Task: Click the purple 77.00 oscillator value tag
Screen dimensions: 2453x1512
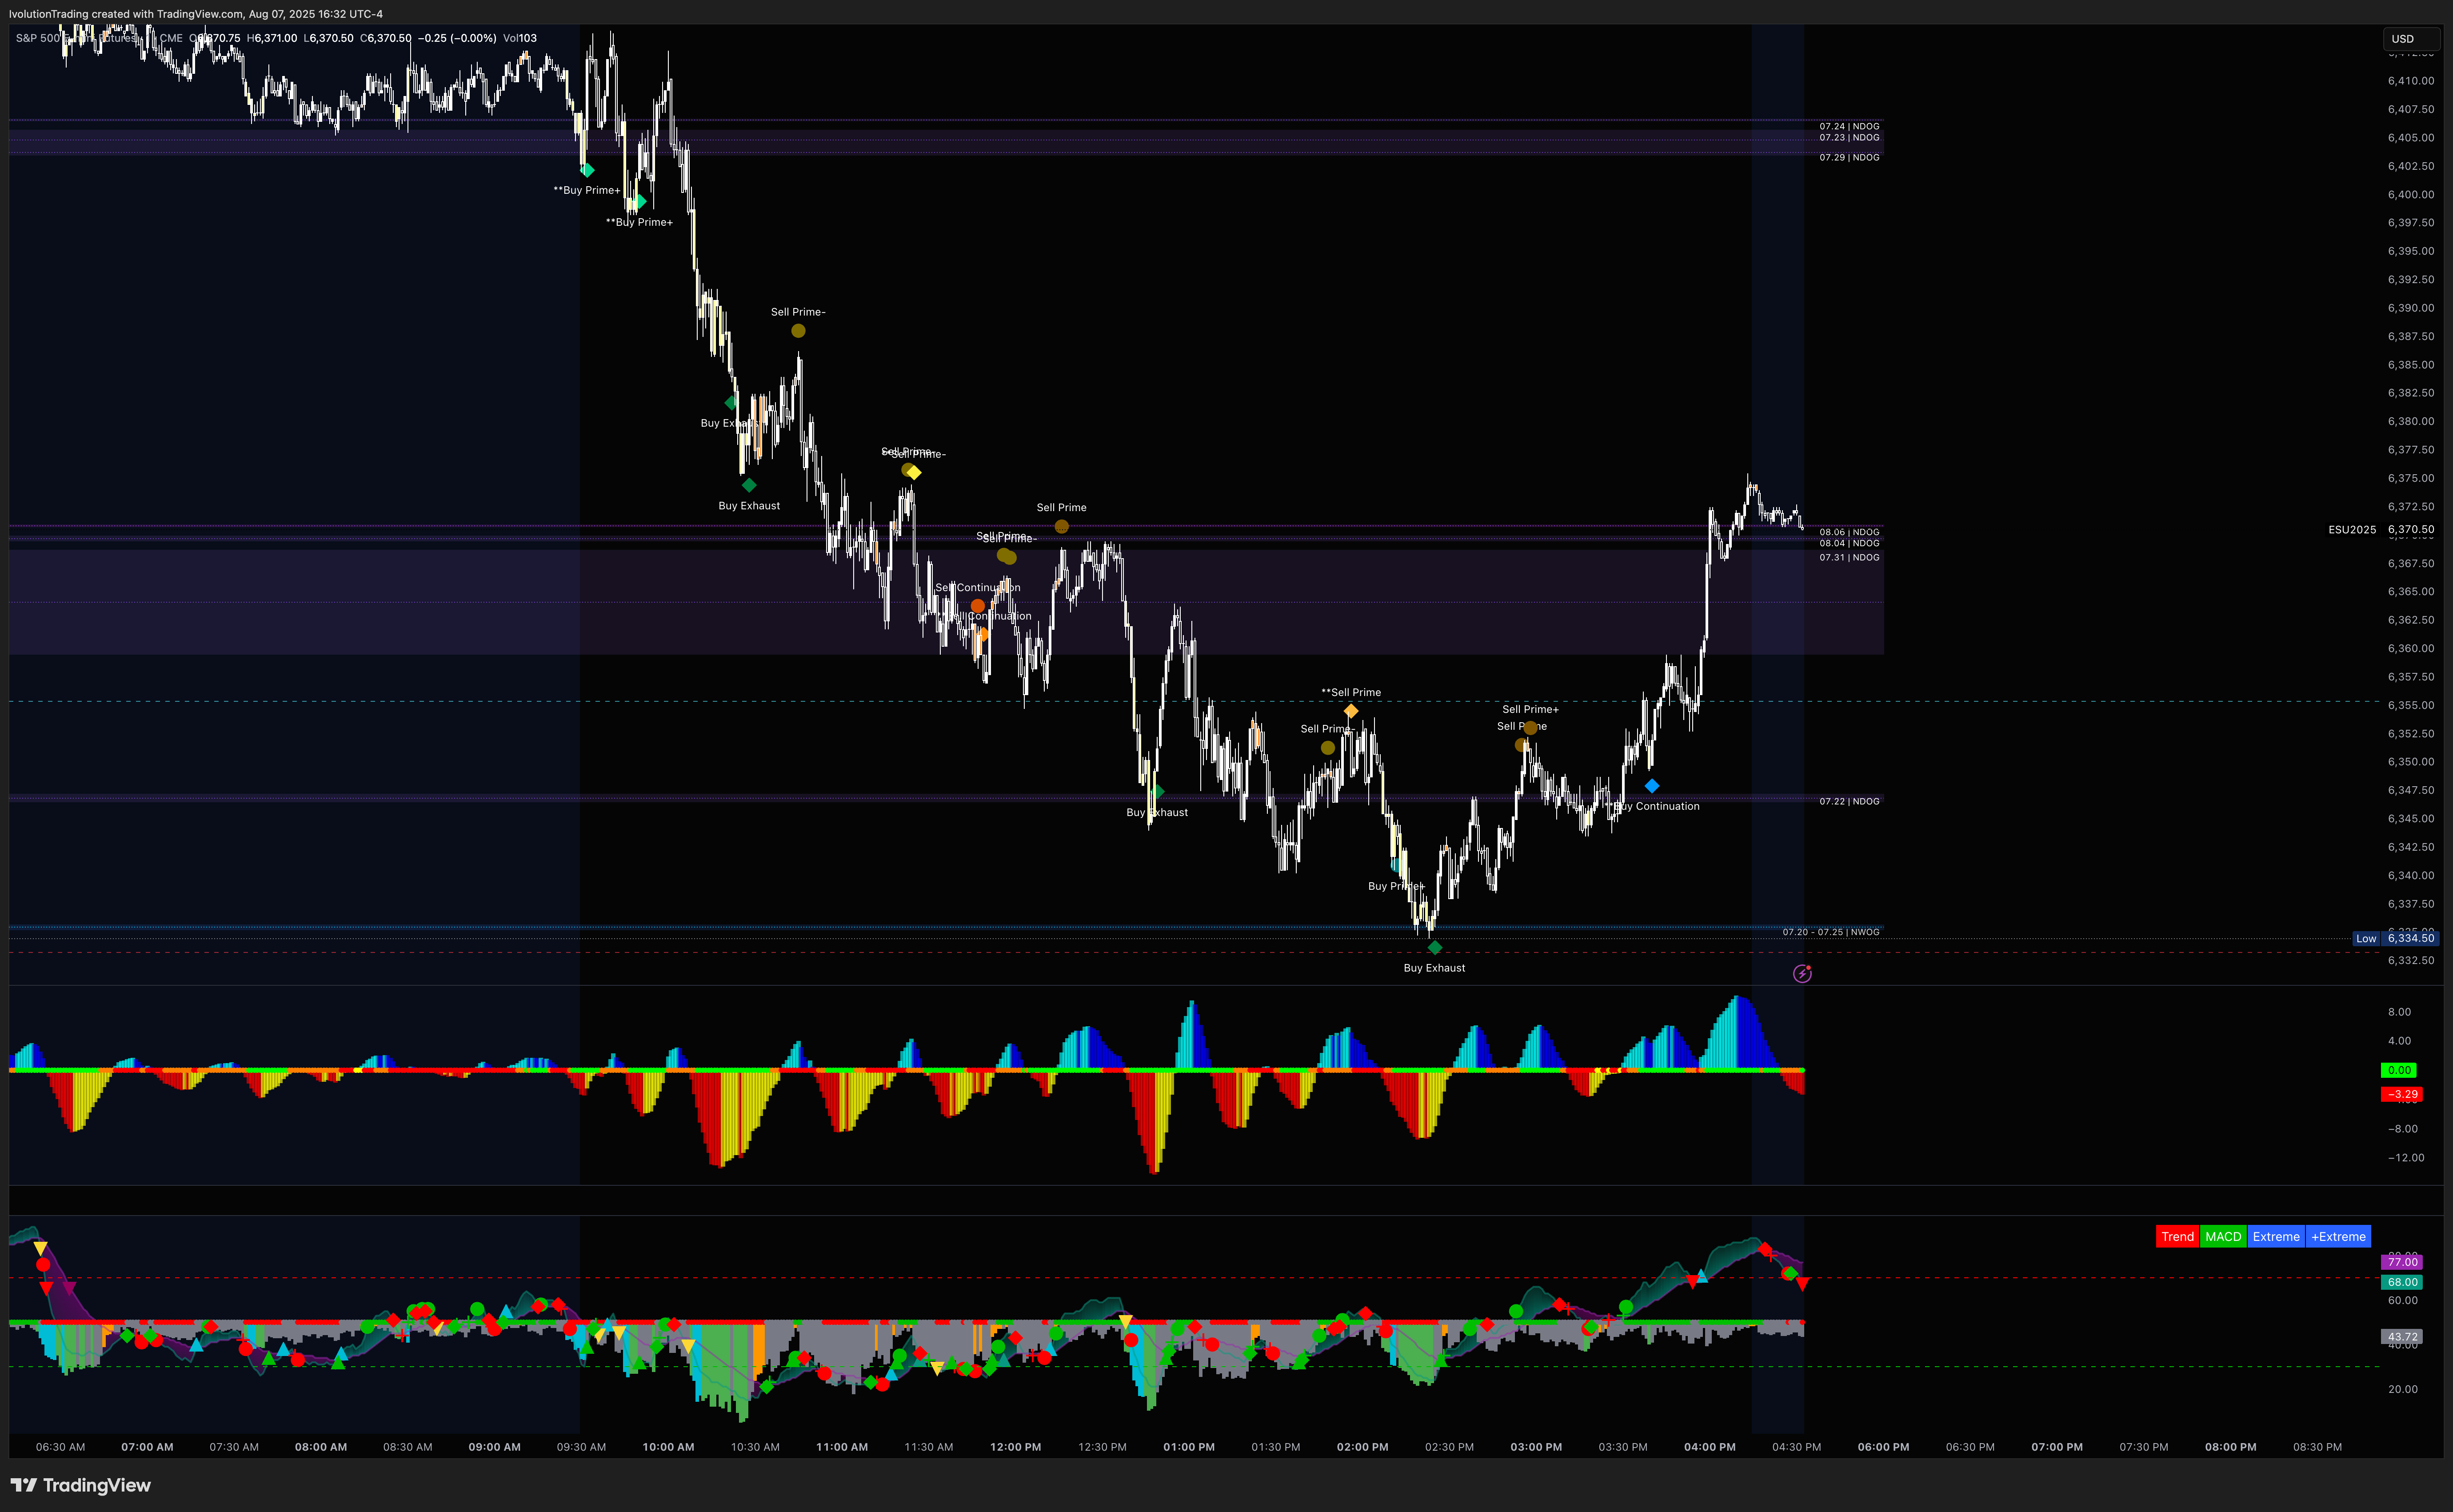Action: coord(2402,1262)
